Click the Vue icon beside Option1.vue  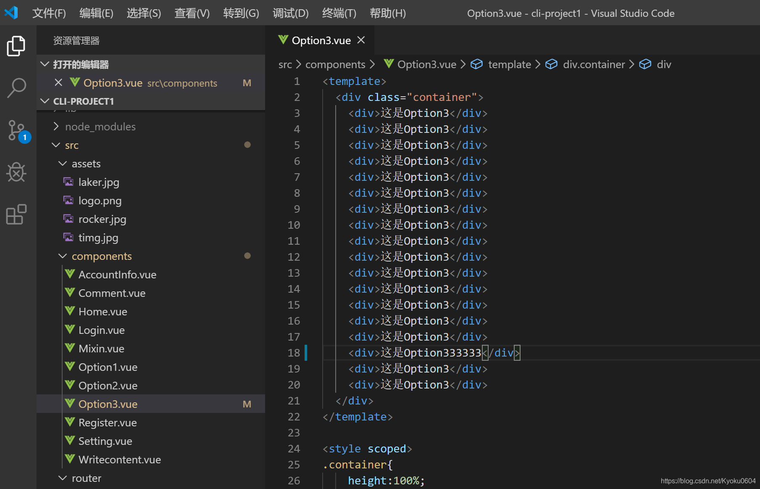(x=70, y=366)
